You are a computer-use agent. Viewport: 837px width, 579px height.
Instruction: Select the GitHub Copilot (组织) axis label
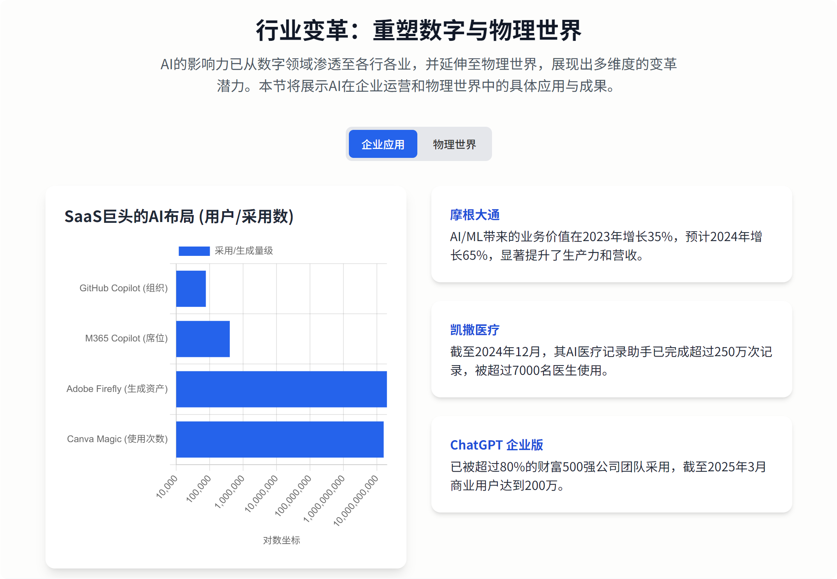tap(124, 288)
